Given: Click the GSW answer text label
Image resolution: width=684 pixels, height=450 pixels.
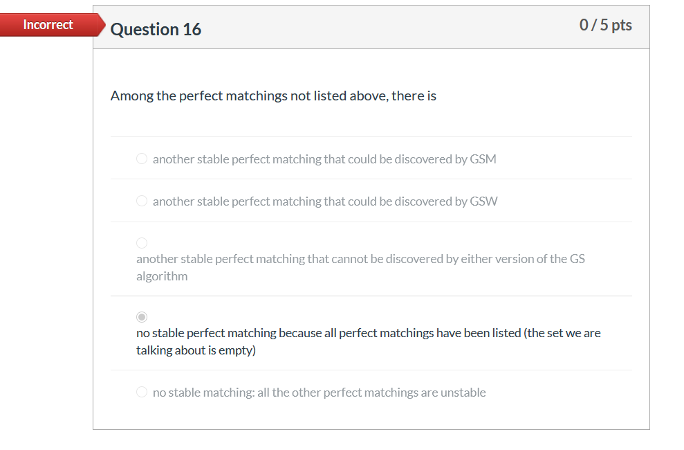Looking at the screenshot, I should pyautogui.click(x=324, y=201).
